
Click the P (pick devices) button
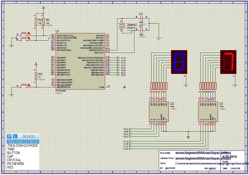click(x=10, y=136)
